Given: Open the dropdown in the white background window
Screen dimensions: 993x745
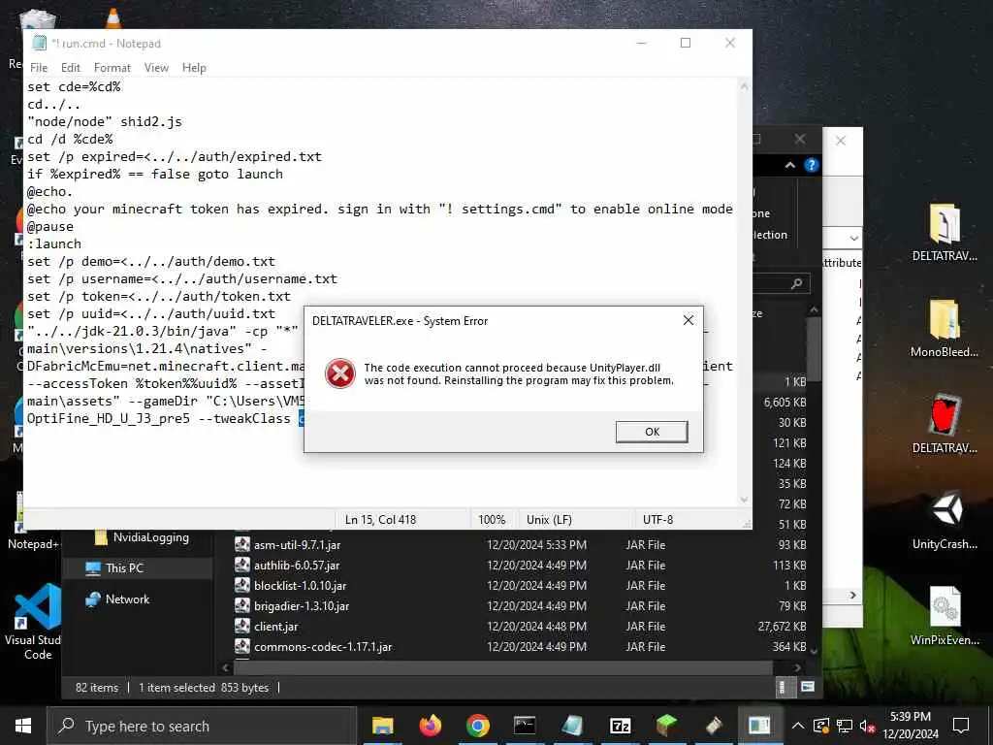Looking at the screenshot, I should (x=853, y=239).
